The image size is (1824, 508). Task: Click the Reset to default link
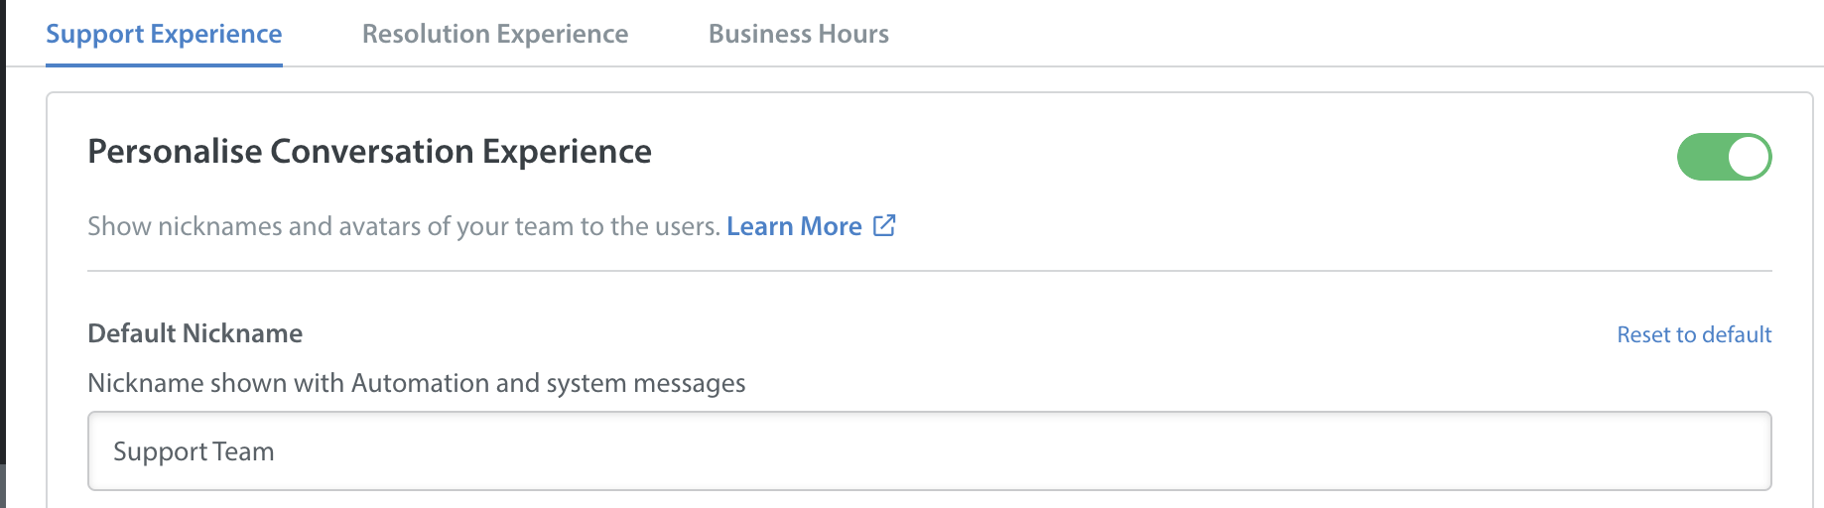pyautogui.click(x=1694, y=334)
